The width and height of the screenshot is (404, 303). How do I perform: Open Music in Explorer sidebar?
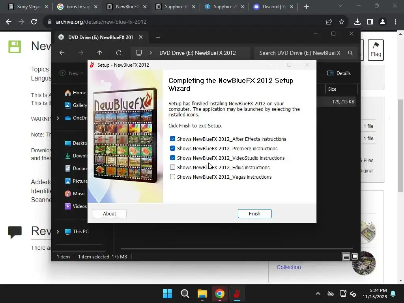pyautogui.click(x=75, y=193)
